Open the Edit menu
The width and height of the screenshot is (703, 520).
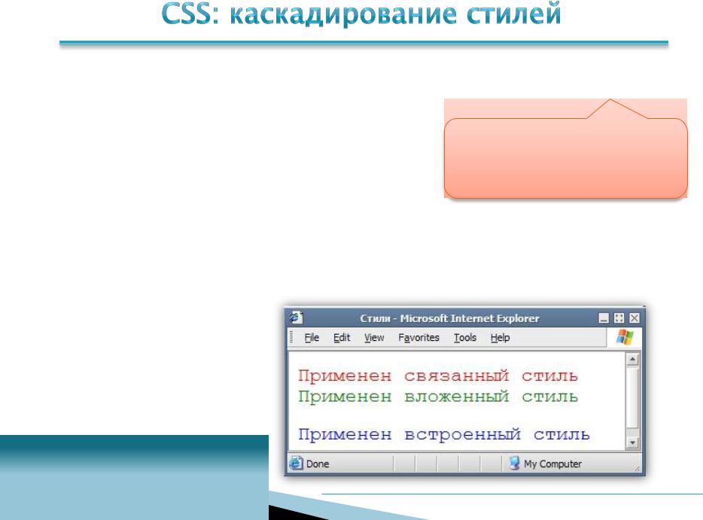[x=342, y=338]
